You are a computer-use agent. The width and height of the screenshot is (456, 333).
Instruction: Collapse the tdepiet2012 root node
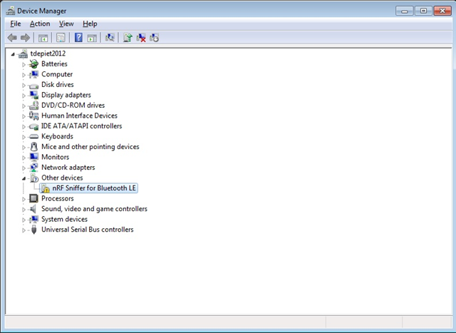13,54
